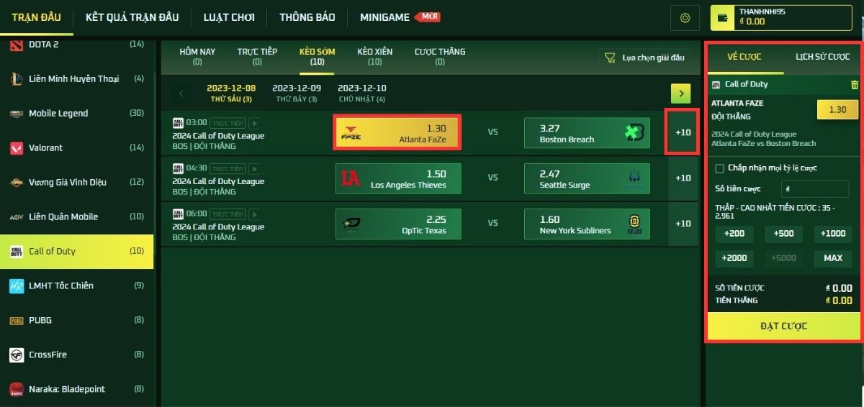Image resolution: width=864 pixels, height=407 pixels.
Task: Click the wallet balance icon
Action: pos(724,18)
